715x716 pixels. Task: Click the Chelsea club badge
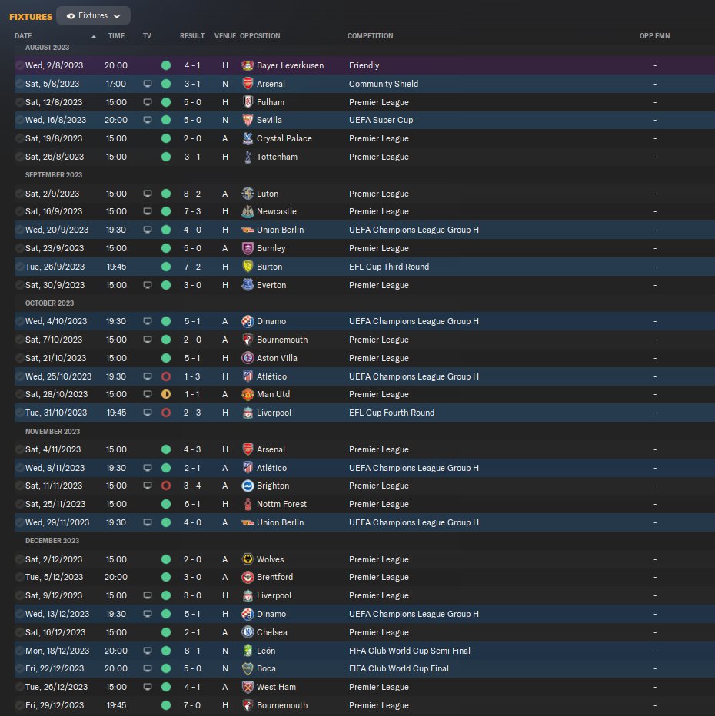(248, 632)
